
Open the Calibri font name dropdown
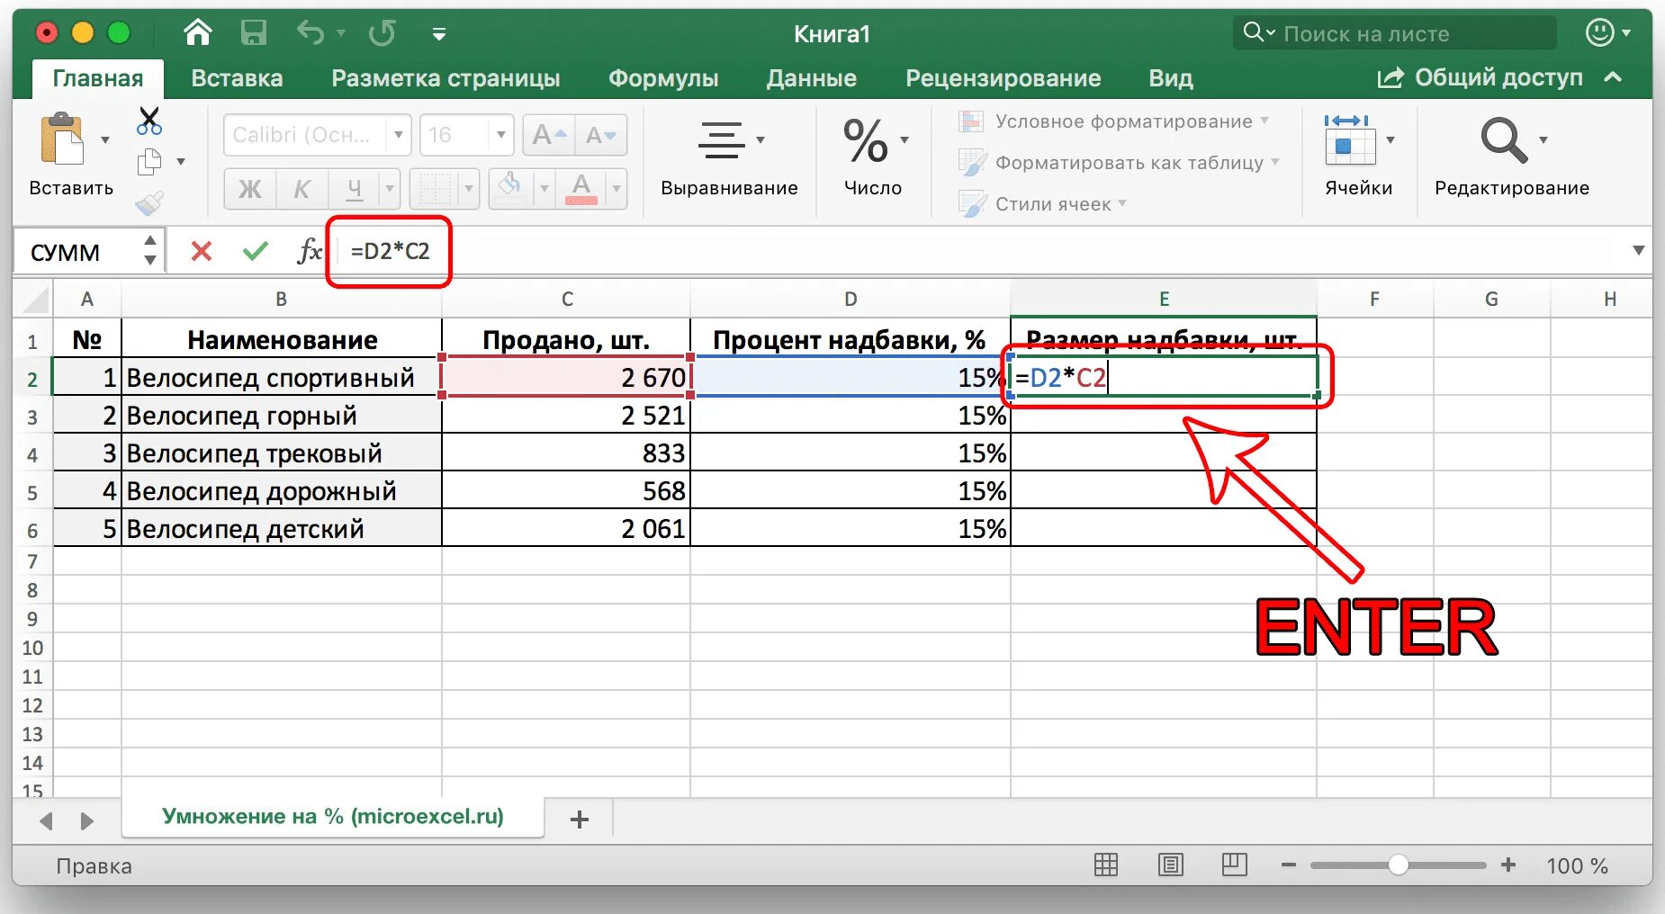399,135
